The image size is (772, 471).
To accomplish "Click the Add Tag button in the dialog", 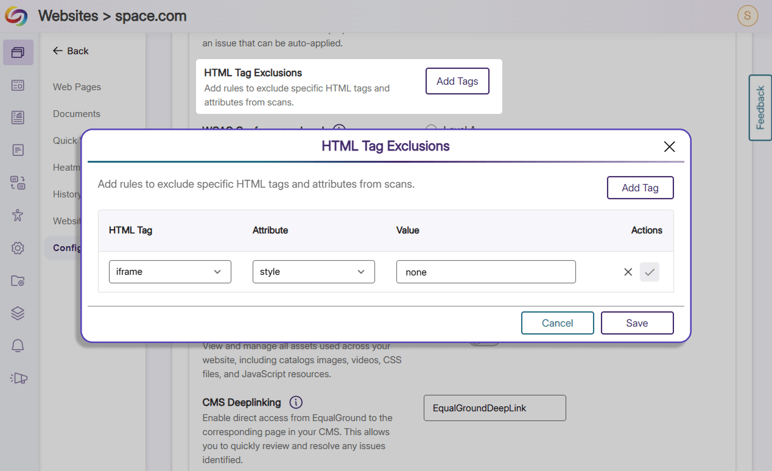I will (640, 188).
